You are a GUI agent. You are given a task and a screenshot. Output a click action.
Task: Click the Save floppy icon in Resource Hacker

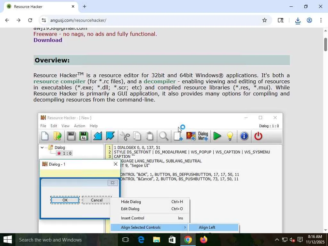tap(71, 136)
